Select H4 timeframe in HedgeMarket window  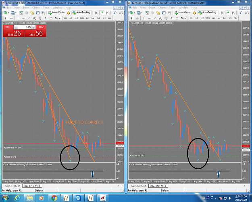(219, 18)
